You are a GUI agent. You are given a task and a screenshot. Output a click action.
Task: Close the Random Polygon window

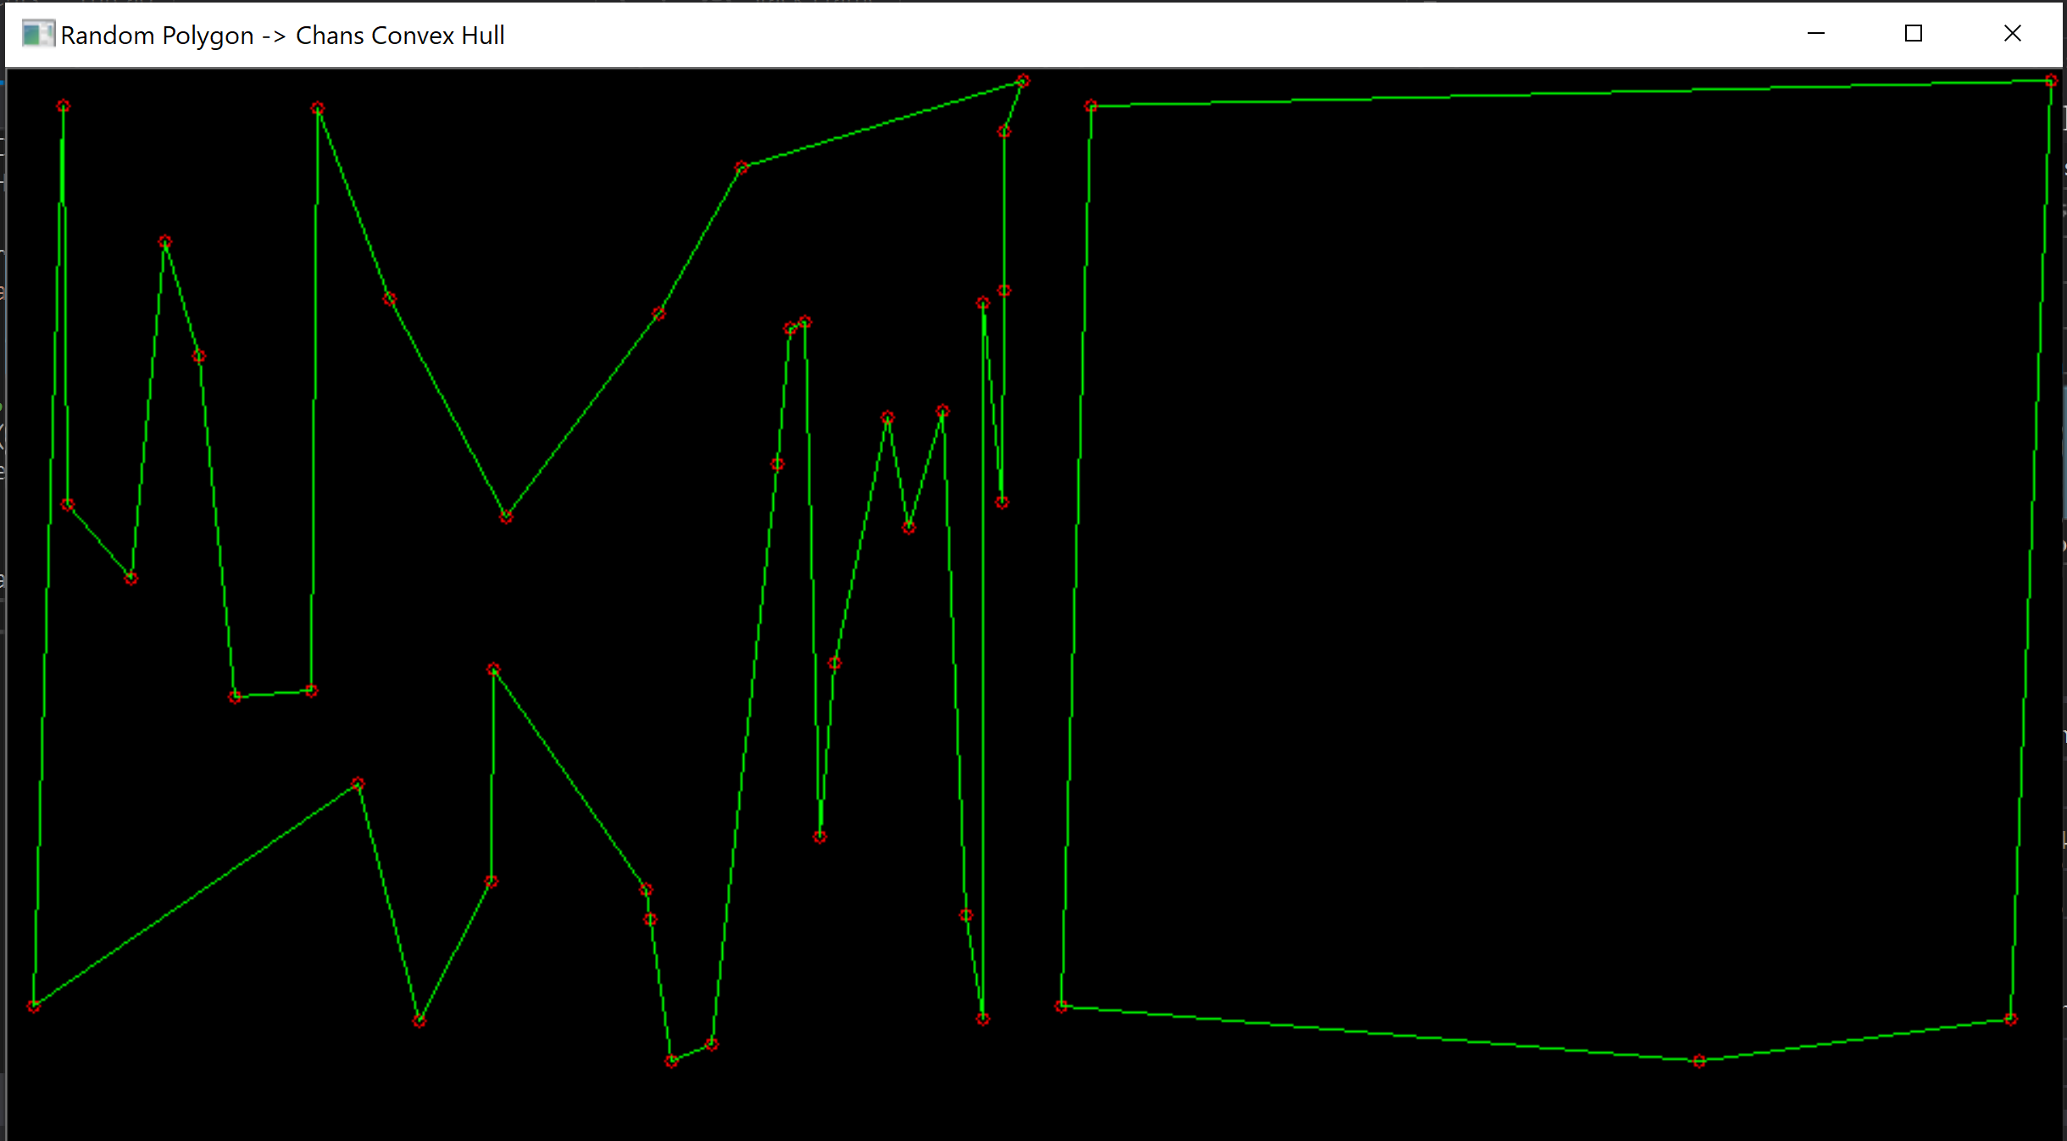[2012, 34]
